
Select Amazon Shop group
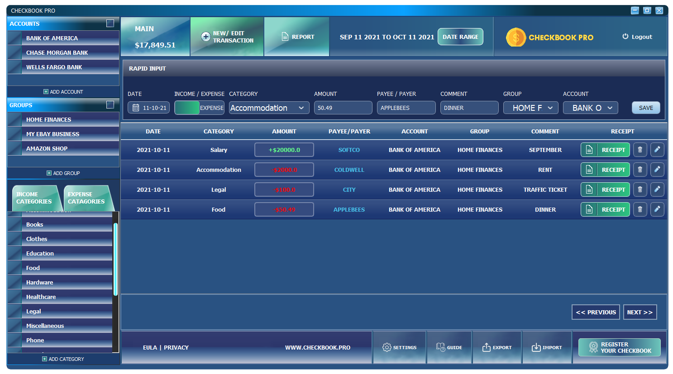[x=63, y=148]
